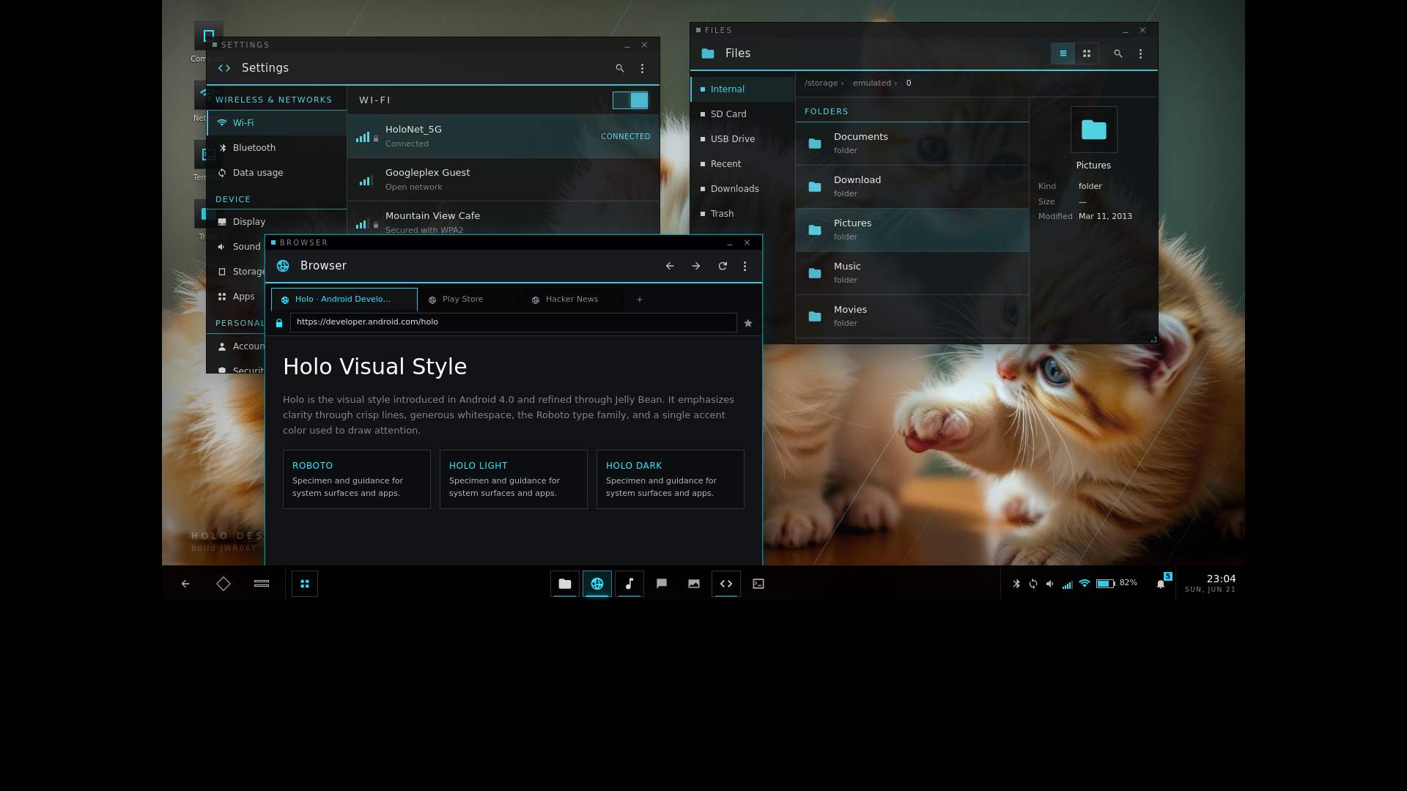Switch Files to grid view
The height and width of the screenshot is (791, 1407).
pos(1087,53)
